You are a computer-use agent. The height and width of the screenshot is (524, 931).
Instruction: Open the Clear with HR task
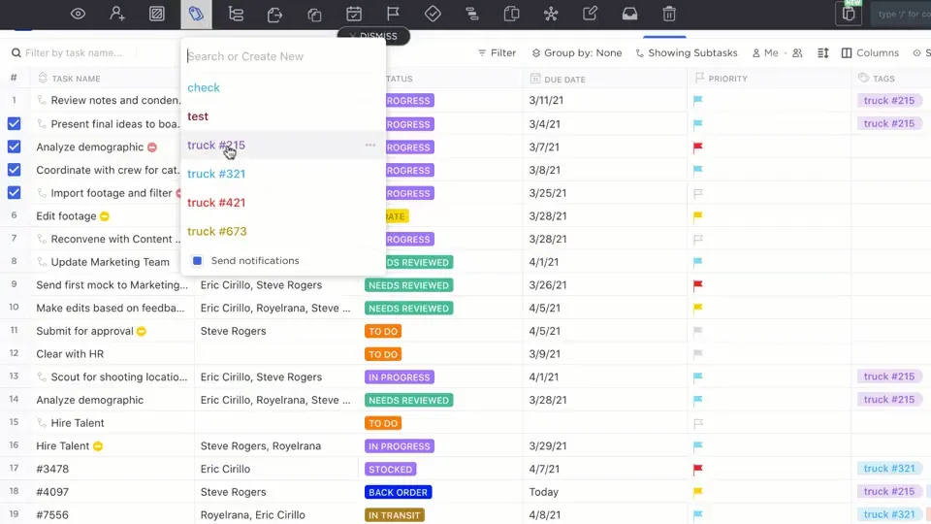pyautogui.click(x=70, y=354)
